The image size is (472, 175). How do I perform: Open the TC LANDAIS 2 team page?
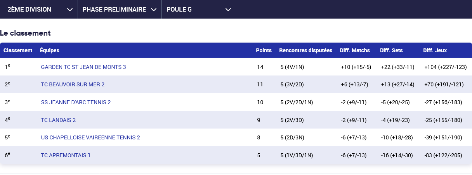coord(58,120)
